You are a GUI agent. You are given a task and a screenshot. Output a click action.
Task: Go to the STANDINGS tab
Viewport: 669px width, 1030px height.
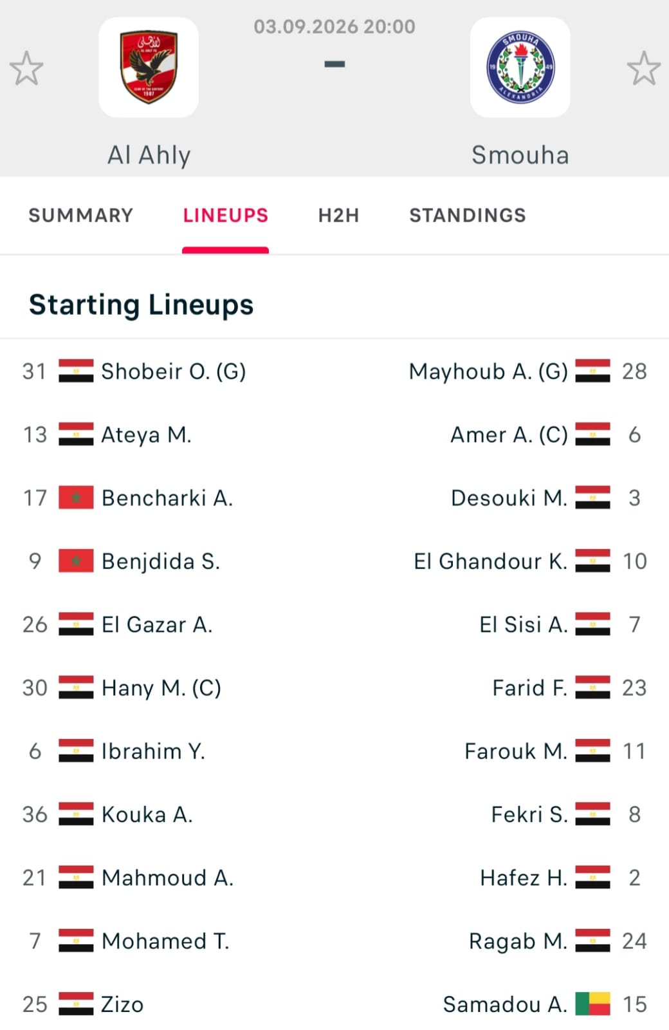tap(468, 215)
